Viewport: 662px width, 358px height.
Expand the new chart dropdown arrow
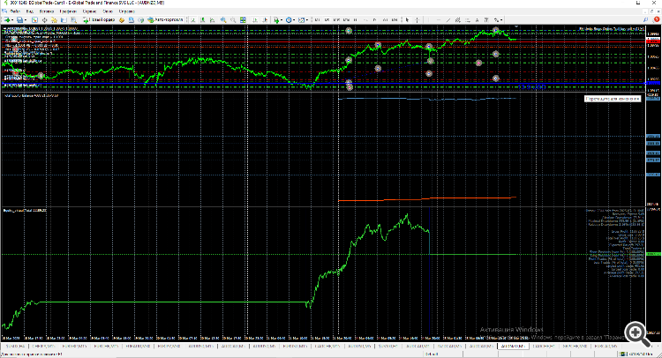click(x=12, y=19)
